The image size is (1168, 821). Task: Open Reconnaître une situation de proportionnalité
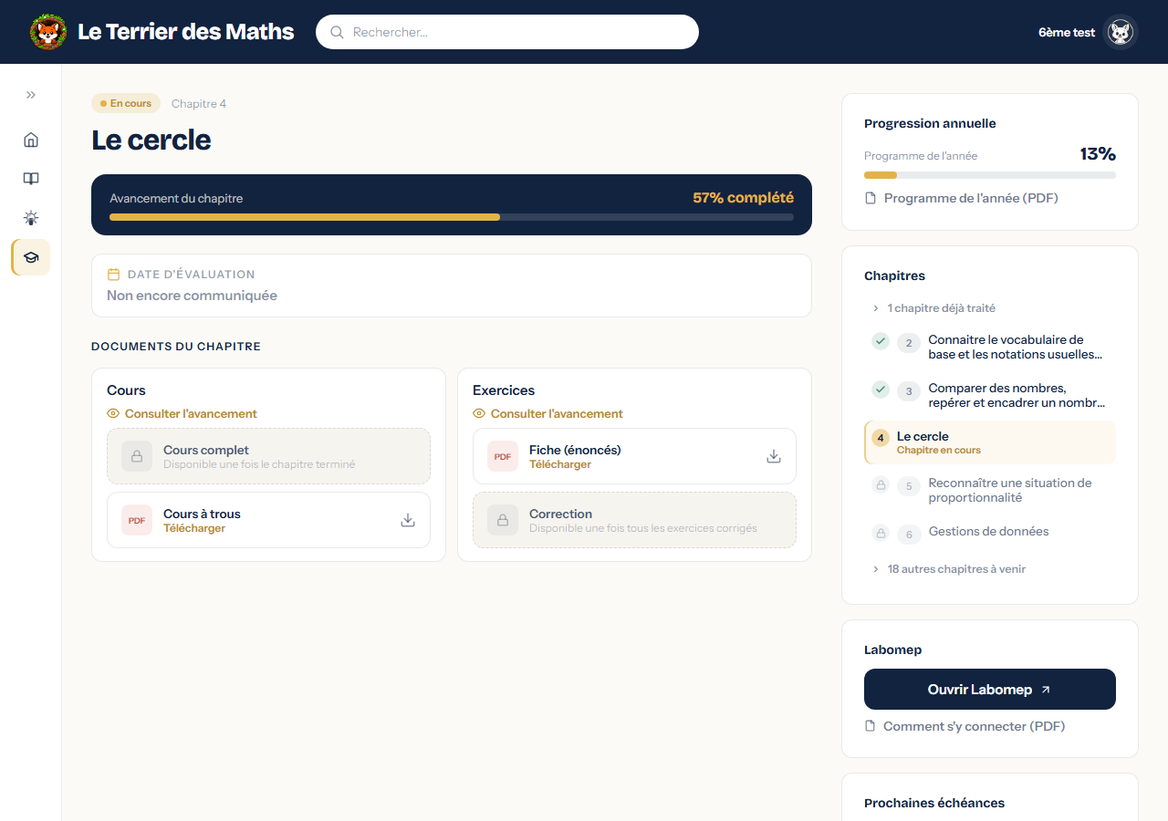pyautogui.click(x=1010, y=490)
